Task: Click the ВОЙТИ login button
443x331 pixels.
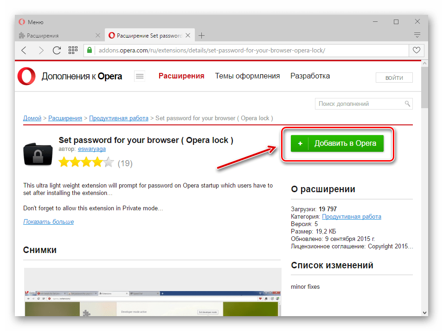Action: point(394,78)
